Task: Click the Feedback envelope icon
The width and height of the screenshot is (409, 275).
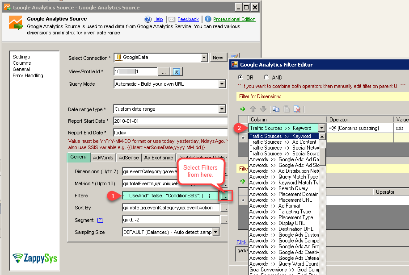Action: point(172,20)
